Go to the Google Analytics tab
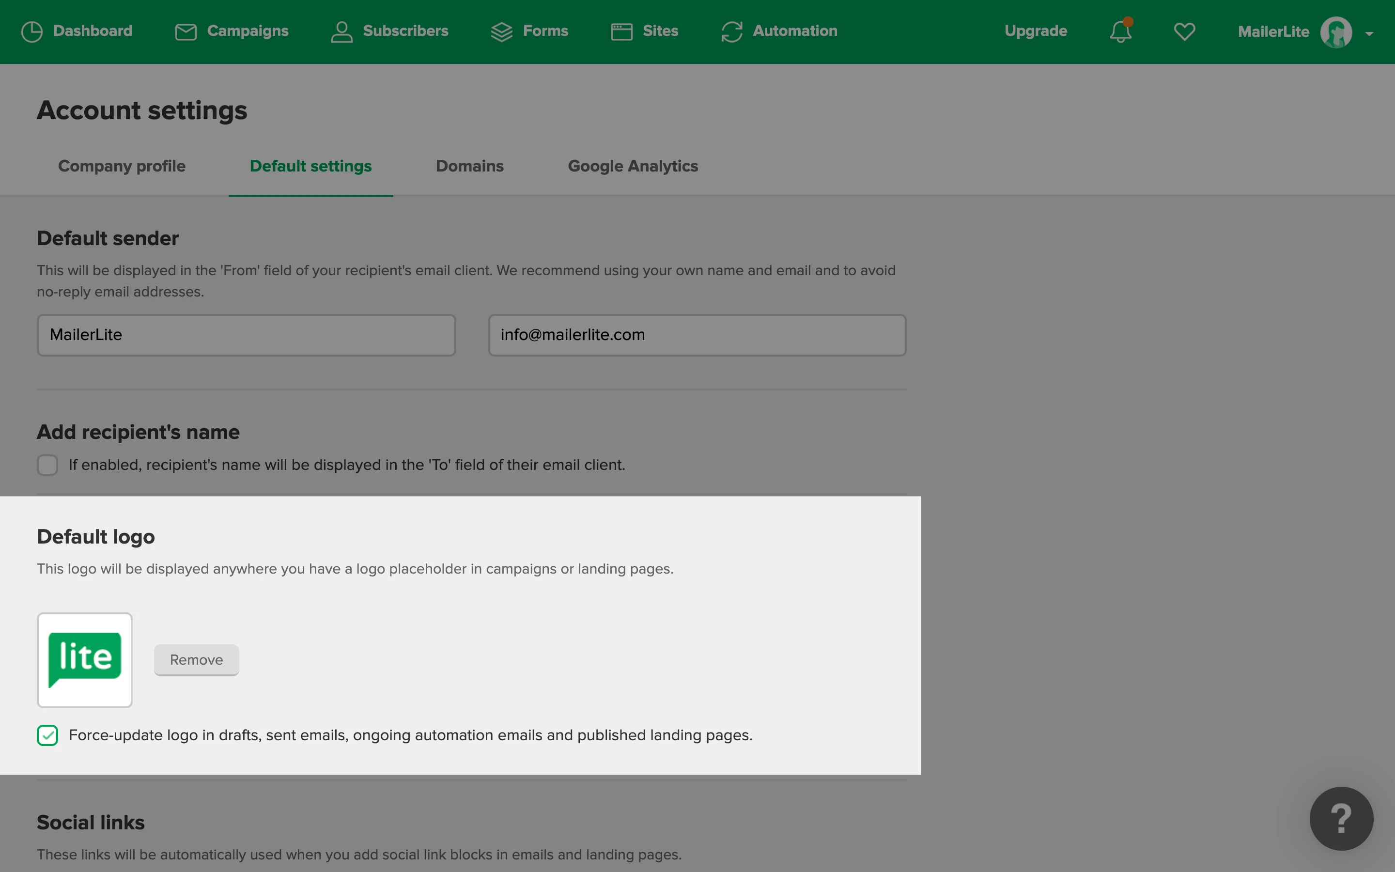1395x872 pixels. tap(633, 166)
